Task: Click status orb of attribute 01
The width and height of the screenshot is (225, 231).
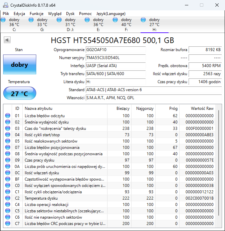Action: tap(8, 115)
